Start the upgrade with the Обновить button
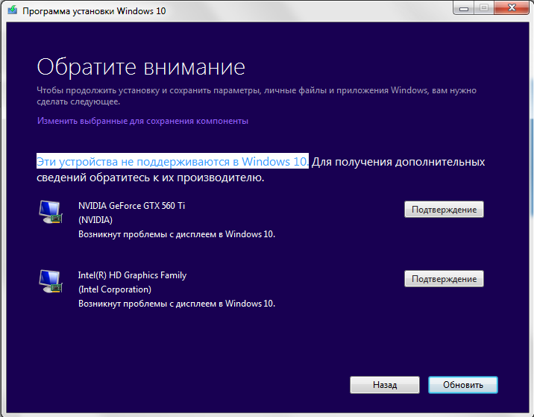 (x=463, y=385)
